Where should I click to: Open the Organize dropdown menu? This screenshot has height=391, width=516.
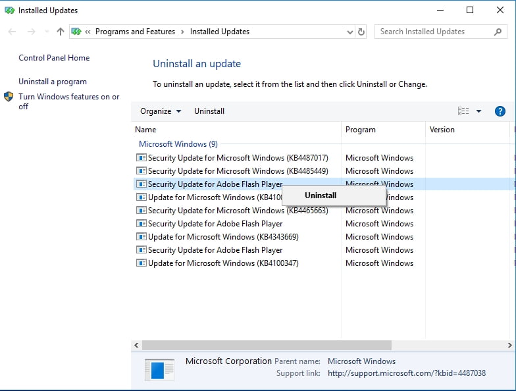coord(160,111)
